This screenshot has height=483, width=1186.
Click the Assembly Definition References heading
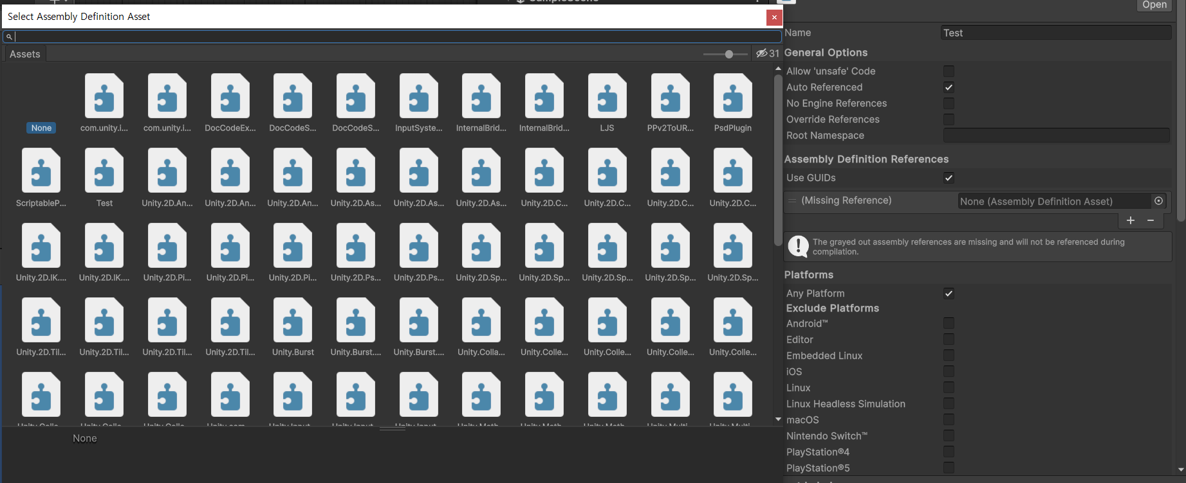866,159
